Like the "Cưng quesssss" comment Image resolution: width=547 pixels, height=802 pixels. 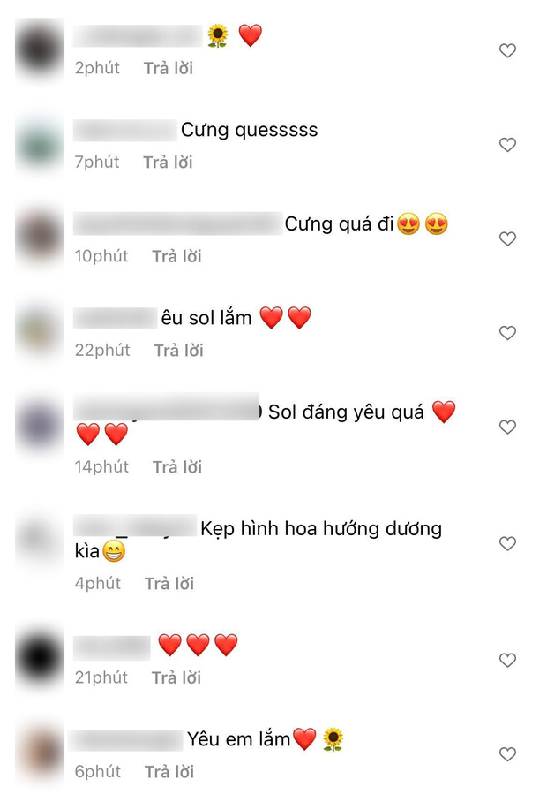tap(507, 144)
